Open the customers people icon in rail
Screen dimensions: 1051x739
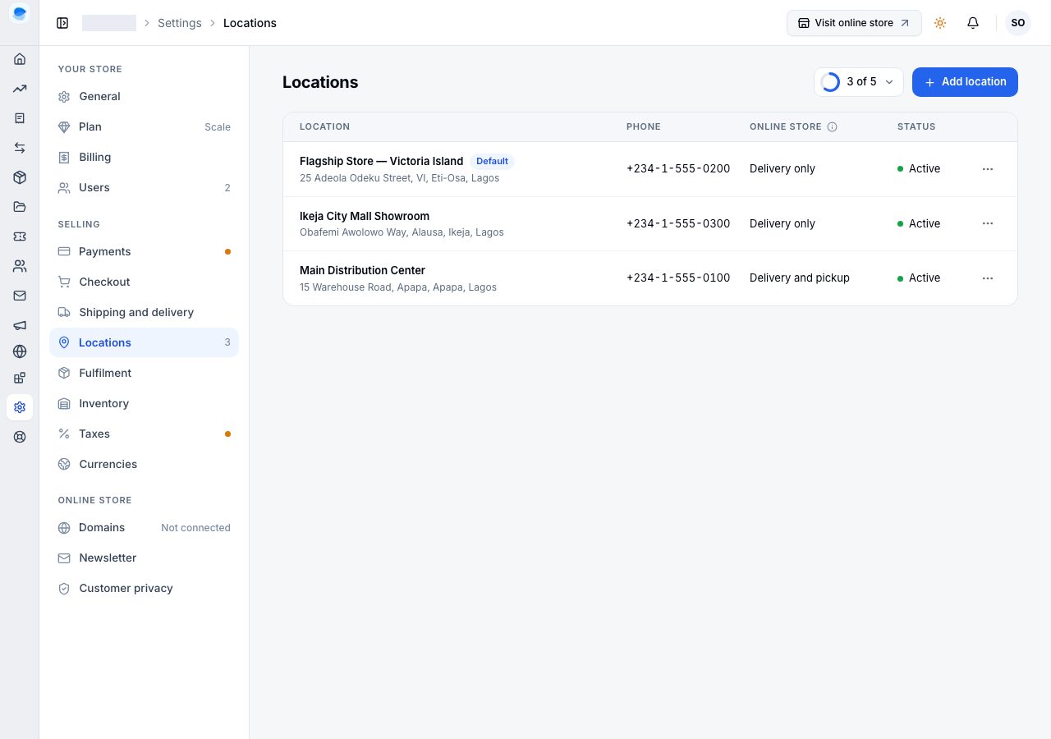click(20, 266)
